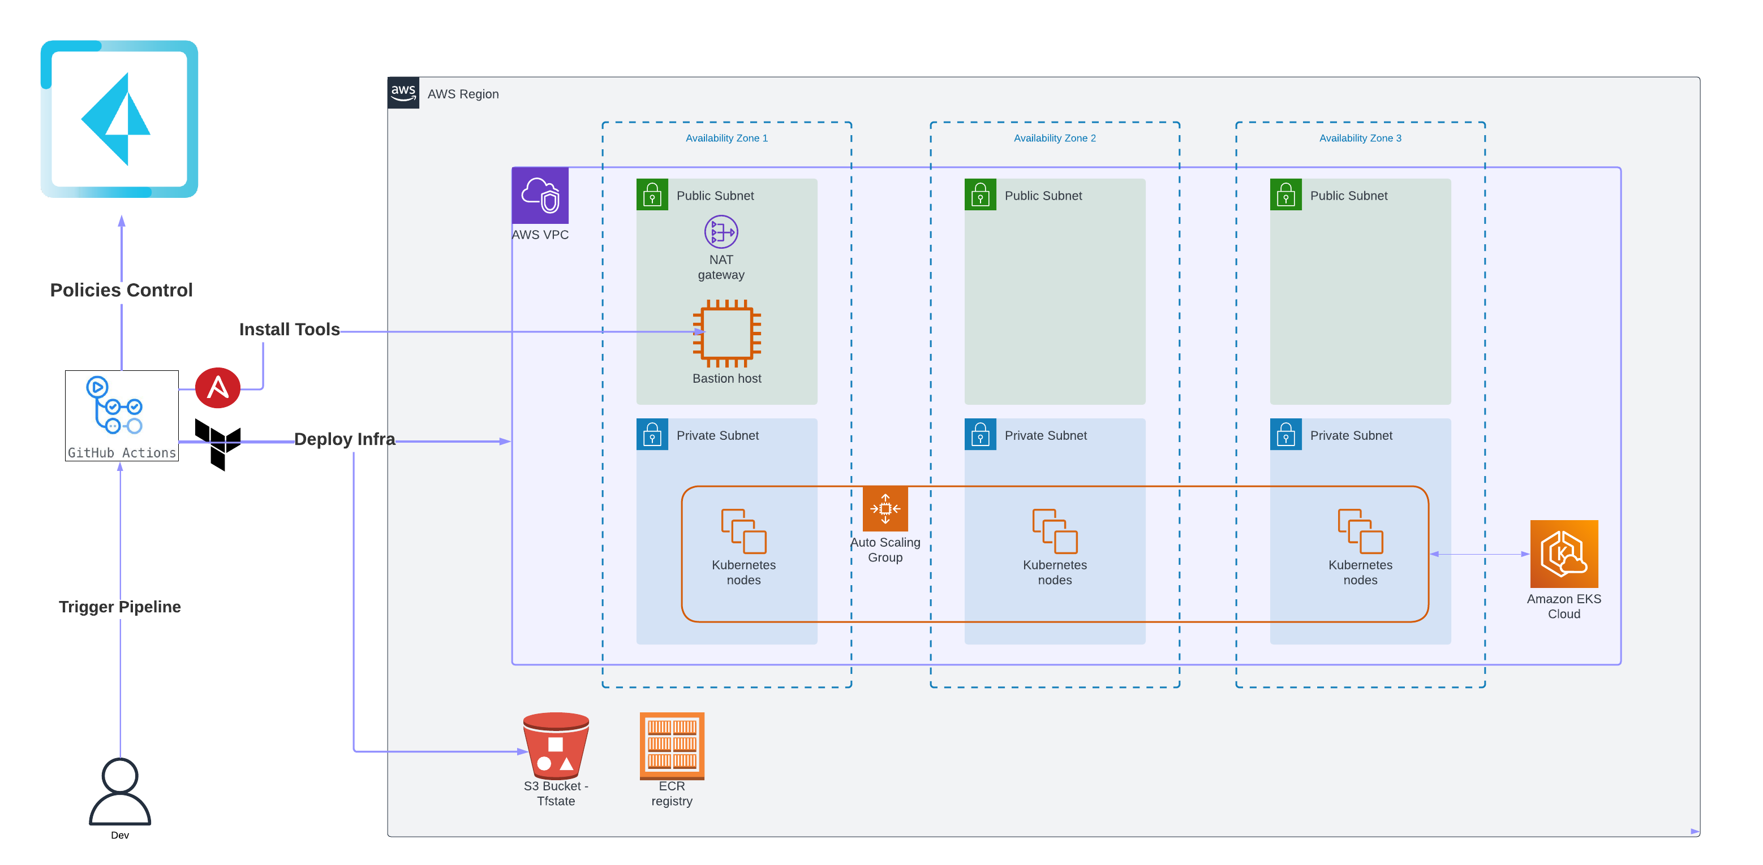Click the Amazon EKS Cloud icon
This screenshot has height=865, width=1763.
(x=1563, y=554)
